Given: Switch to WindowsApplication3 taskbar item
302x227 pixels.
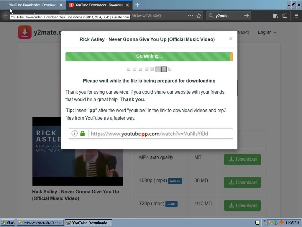Looking at the screenshot, I should click(x=40, y=223).
